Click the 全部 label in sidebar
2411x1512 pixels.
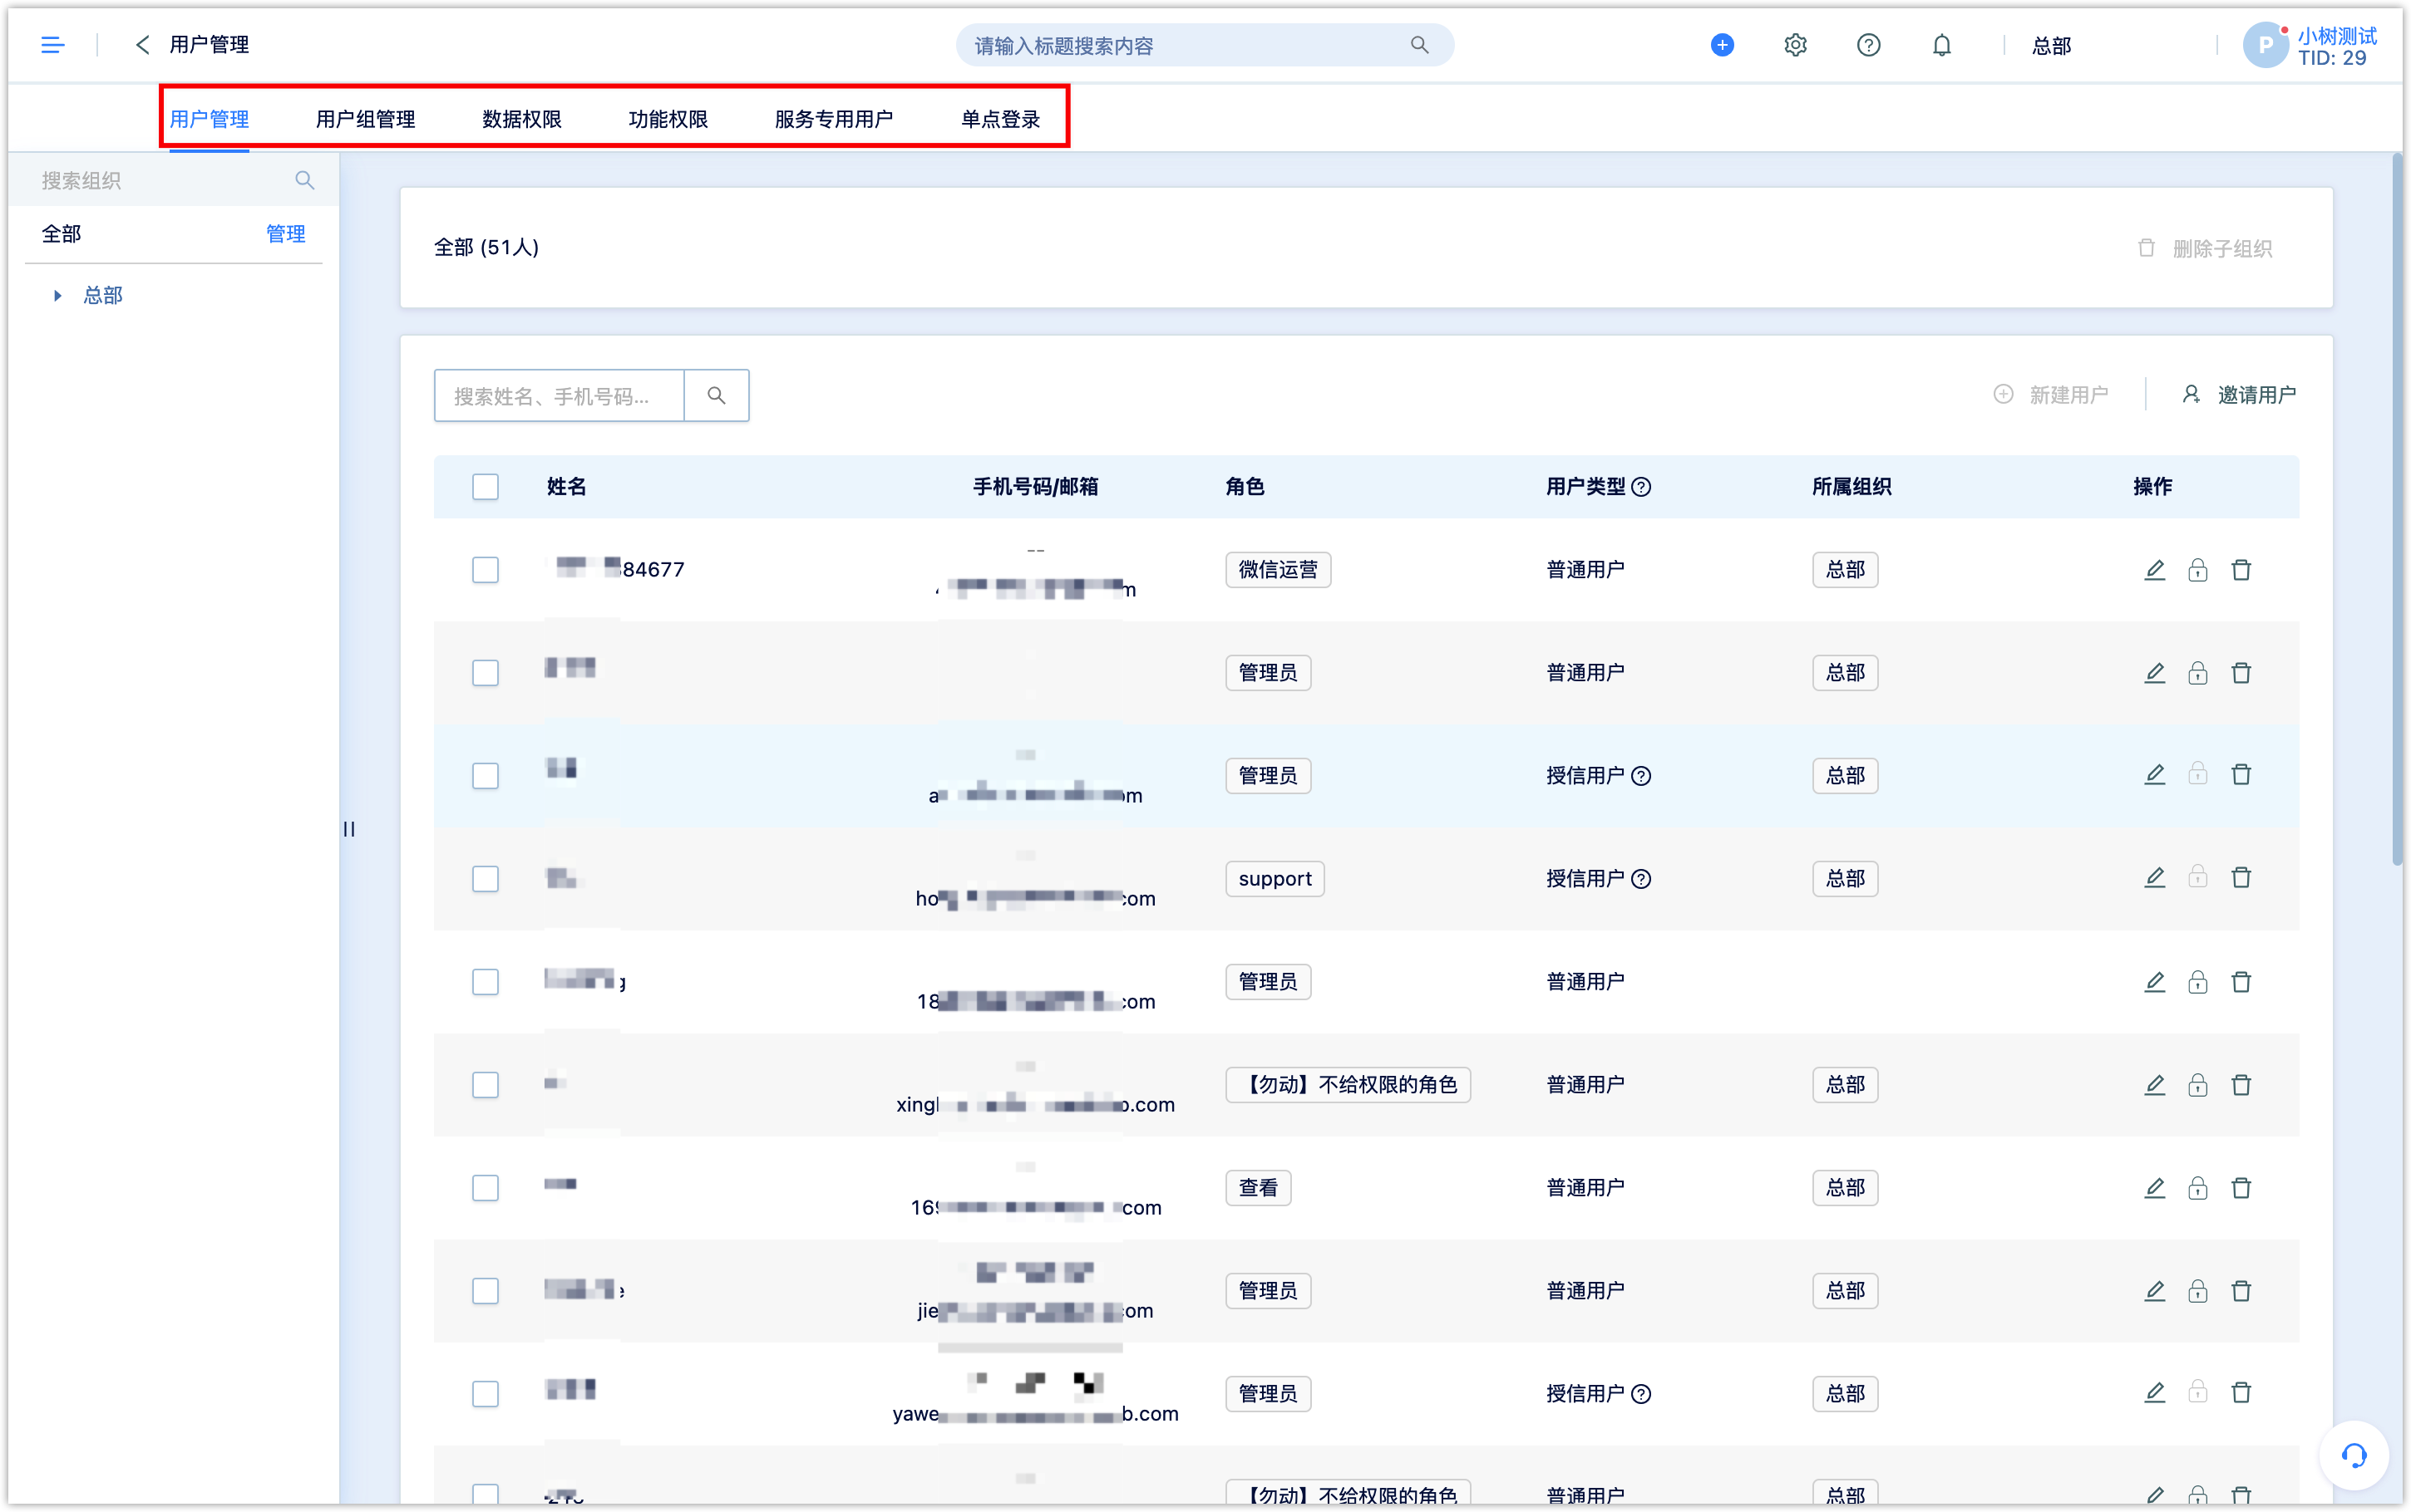point(61,234)
